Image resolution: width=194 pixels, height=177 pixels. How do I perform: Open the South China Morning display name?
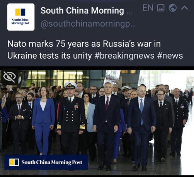(82, 10)
